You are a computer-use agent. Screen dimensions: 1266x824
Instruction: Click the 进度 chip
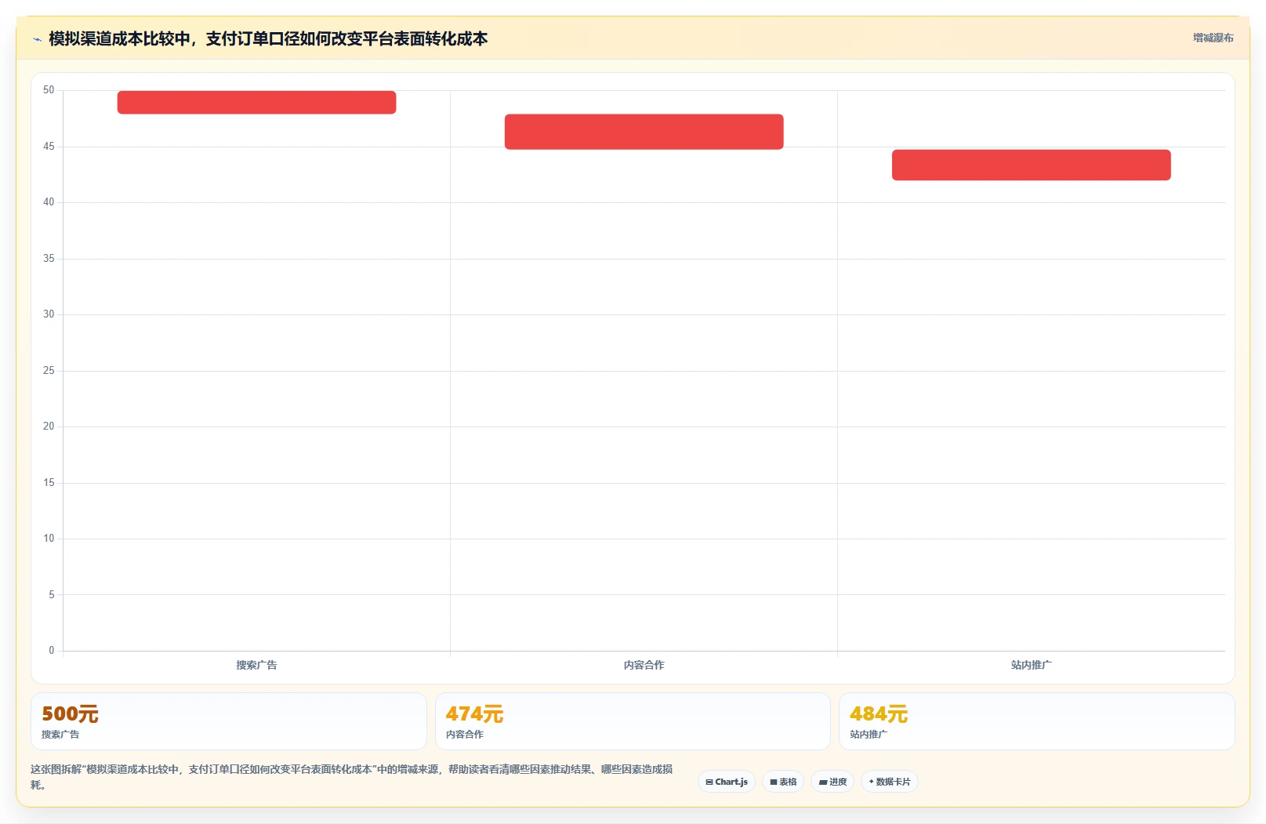833,782
